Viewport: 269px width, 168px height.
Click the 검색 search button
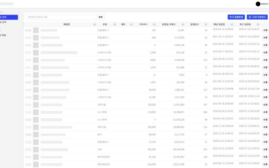coord(101,17)
